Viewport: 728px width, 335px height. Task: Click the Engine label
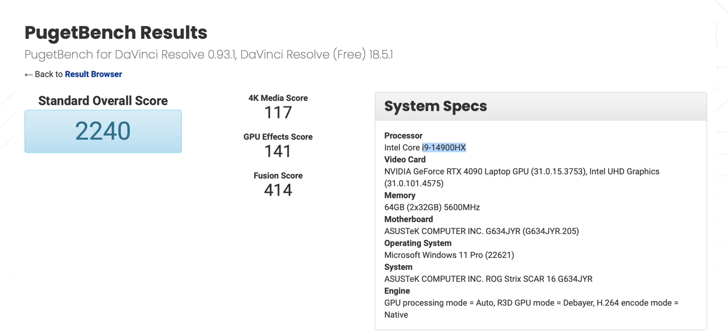(397, 291)
